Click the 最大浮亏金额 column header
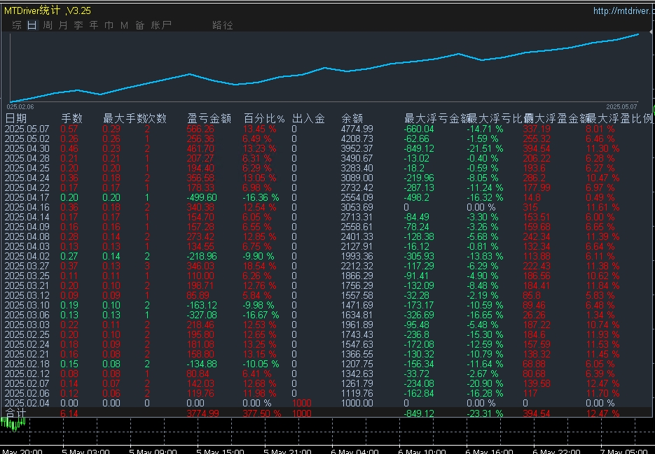This screenshot has height=454, width=655. coord(437,118)
